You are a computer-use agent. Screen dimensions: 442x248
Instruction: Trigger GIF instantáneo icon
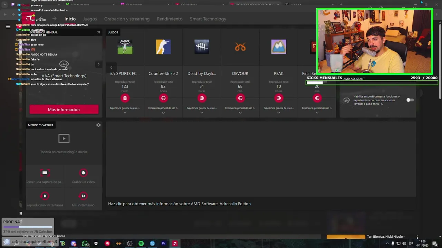click(x=83, y=196)
